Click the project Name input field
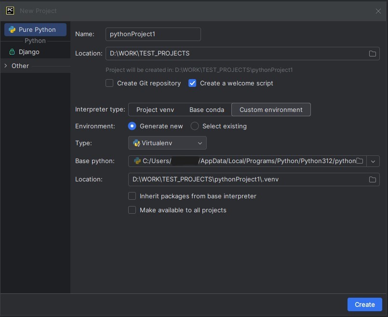Image resolution: width=388 pixels, height=317 pixels. pyautogui.click(x=153, y=34)
